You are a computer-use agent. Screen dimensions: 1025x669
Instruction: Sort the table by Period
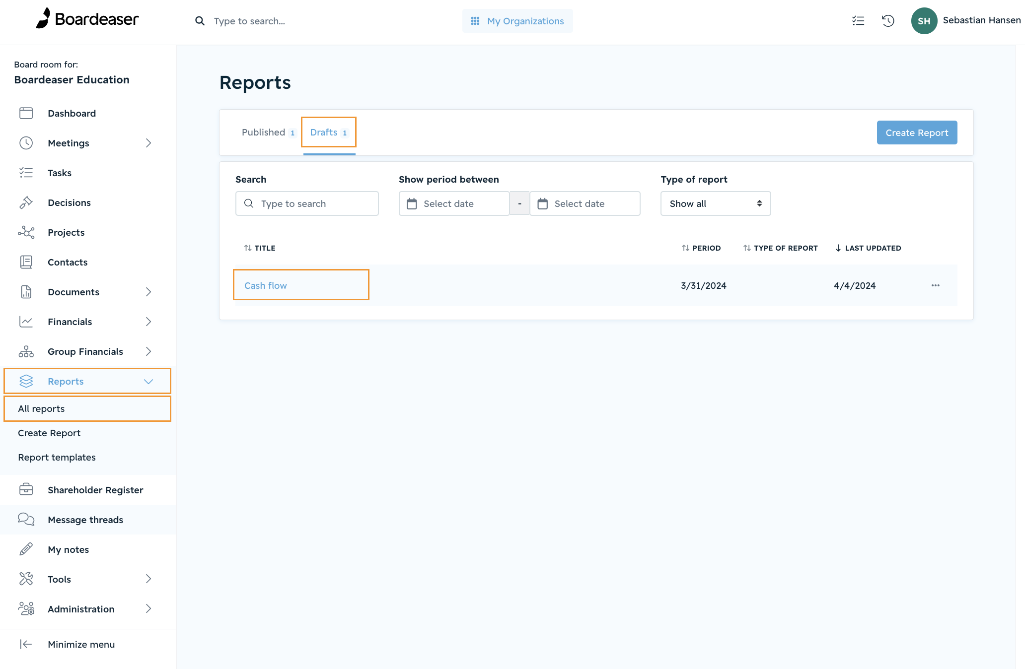point(701,248)
